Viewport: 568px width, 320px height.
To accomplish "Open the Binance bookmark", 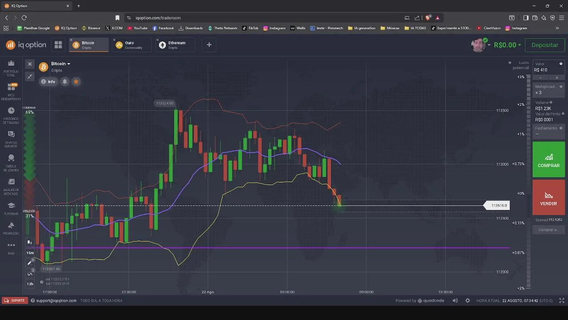I will [91, 28].
